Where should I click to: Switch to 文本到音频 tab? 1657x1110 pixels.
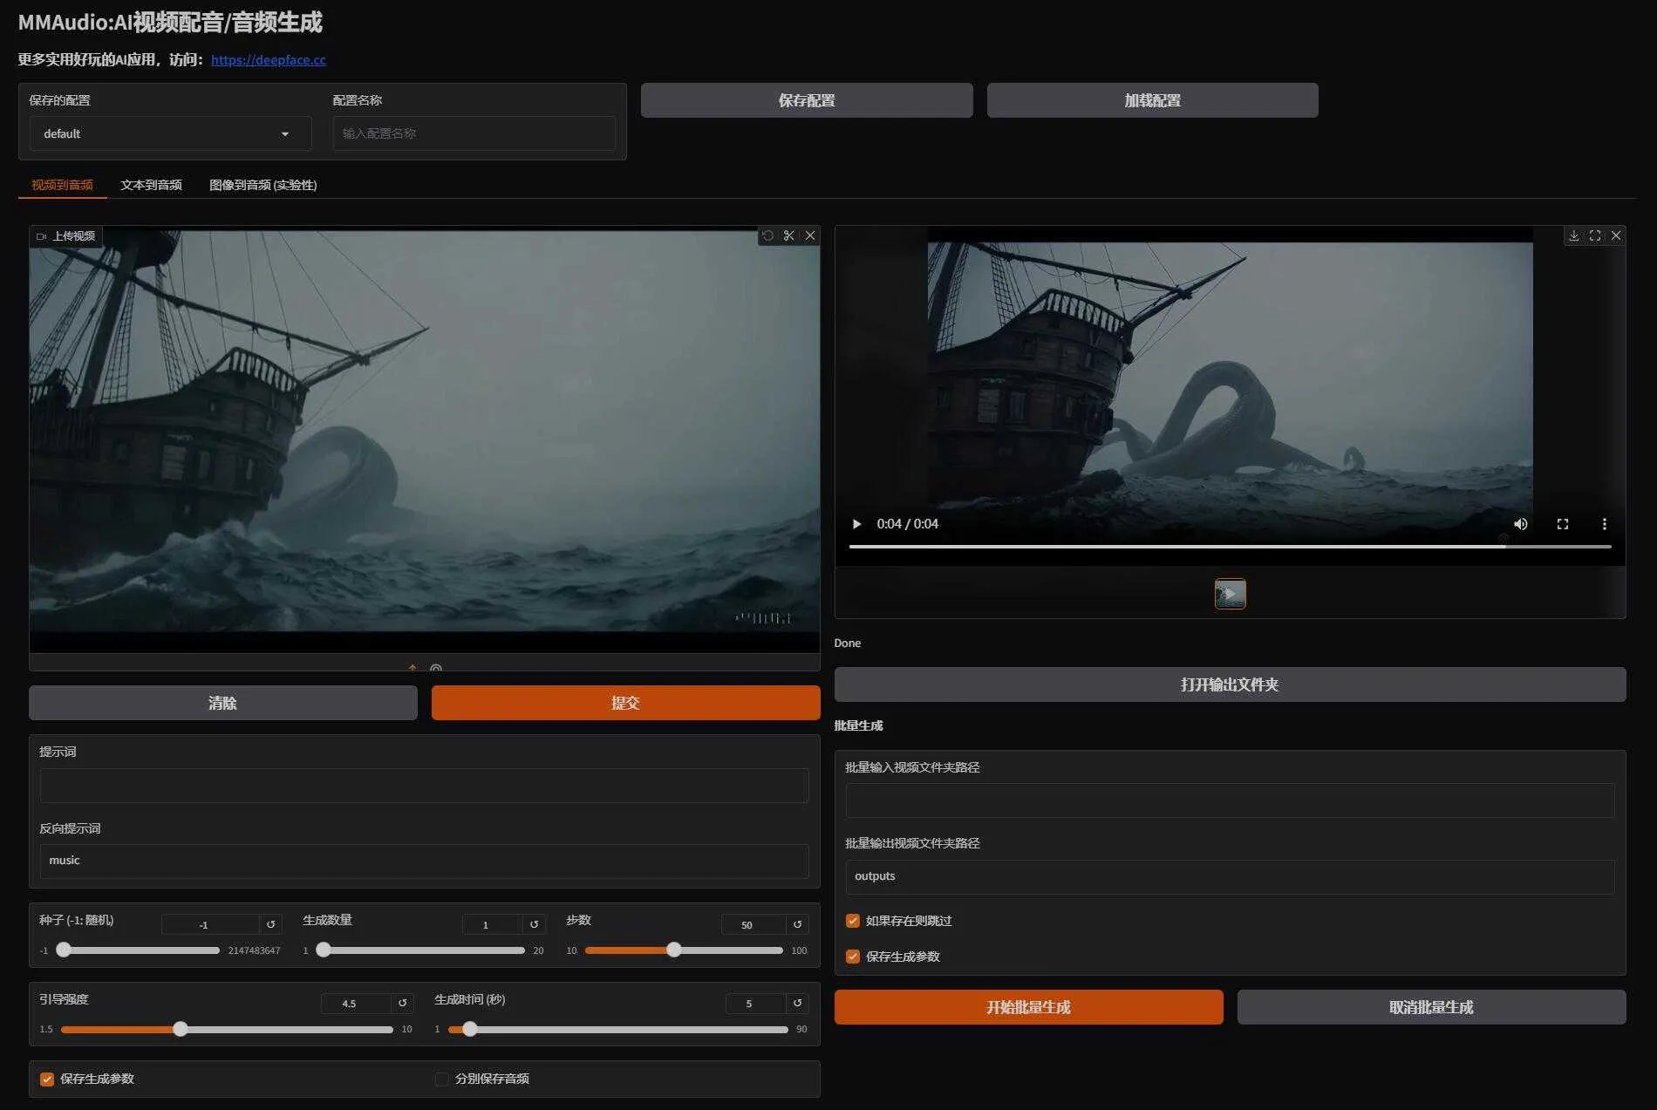(151, 185)
